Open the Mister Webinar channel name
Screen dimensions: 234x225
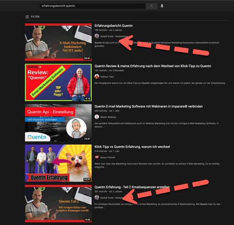(108, 117)
